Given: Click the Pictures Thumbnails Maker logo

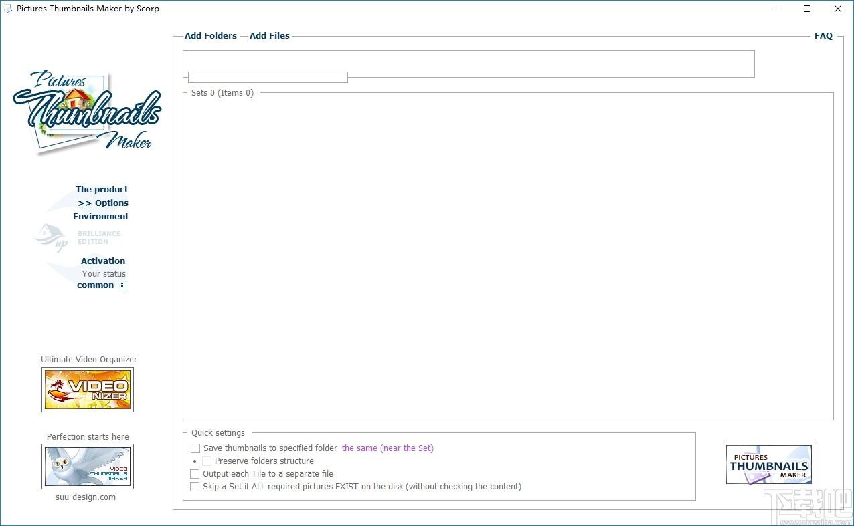Looking at the screenshot, I should click(x=87, y=112).
